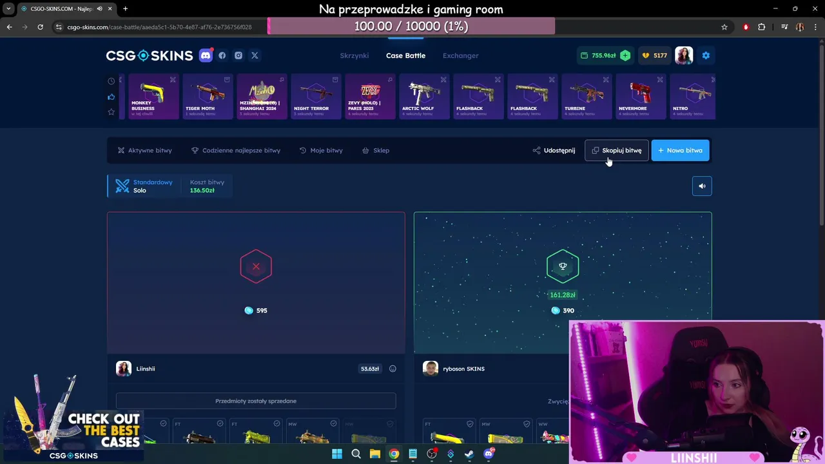Open the Monkey Business drop card

click(153, 97)
